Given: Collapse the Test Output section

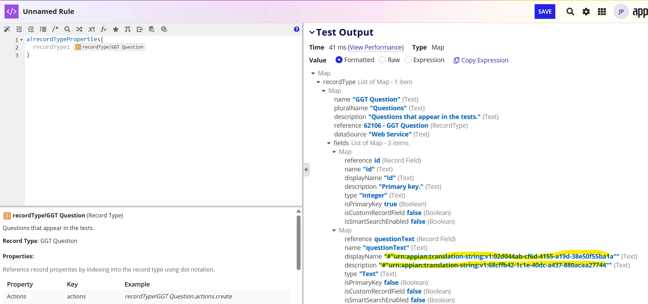Looking at the screenshot, I should coord(312,32).
